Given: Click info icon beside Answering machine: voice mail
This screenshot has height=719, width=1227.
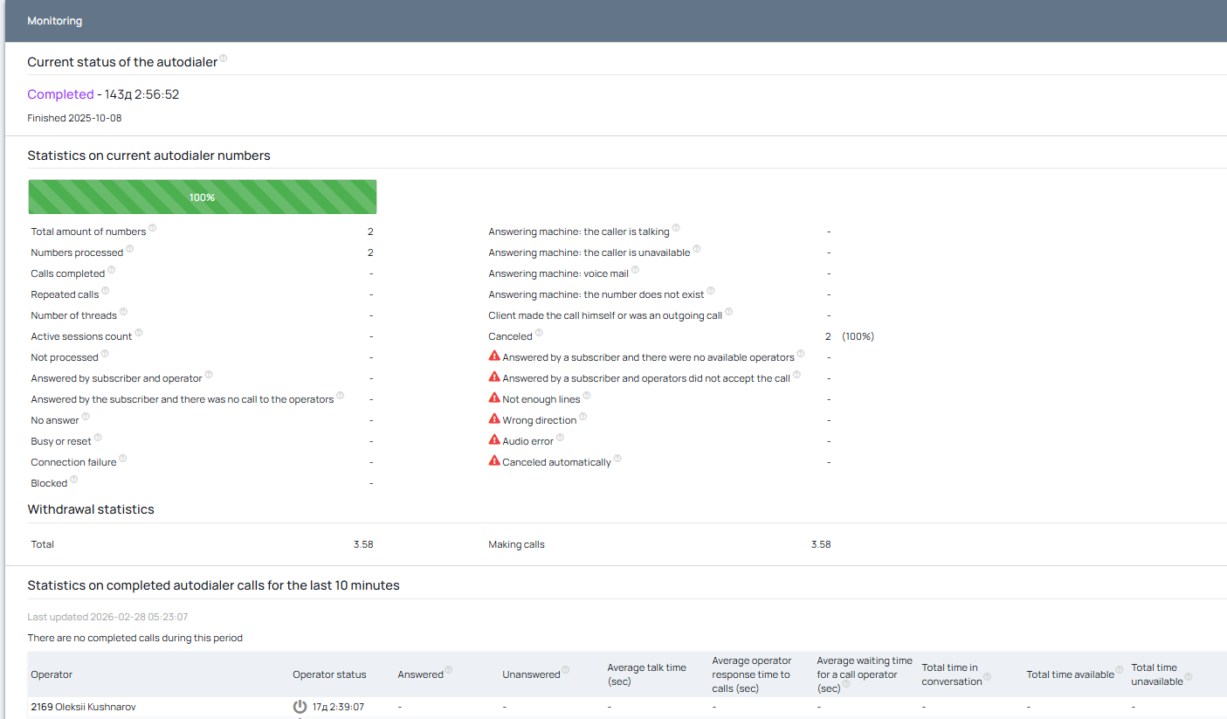Looking at the screenshot, I should pyautogui.click(x=635, y=270).
